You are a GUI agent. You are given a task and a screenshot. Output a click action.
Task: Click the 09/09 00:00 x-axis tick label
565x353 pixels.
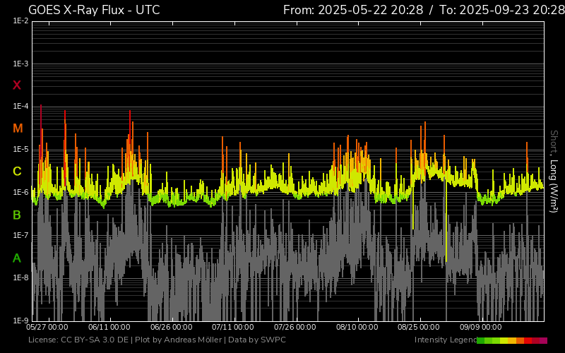pyautogui.click(x=481, y=328)
